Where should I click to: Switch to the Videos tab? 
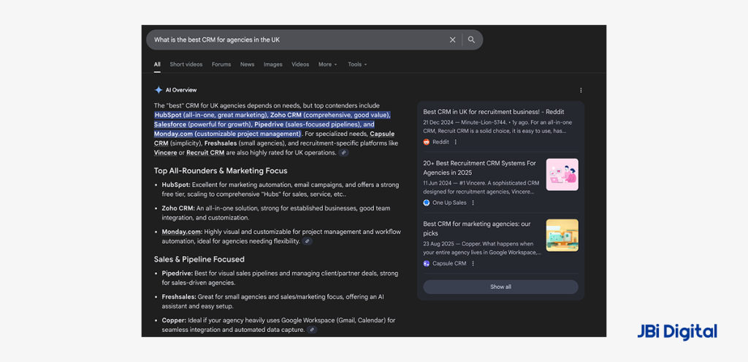tap(300, 64)
